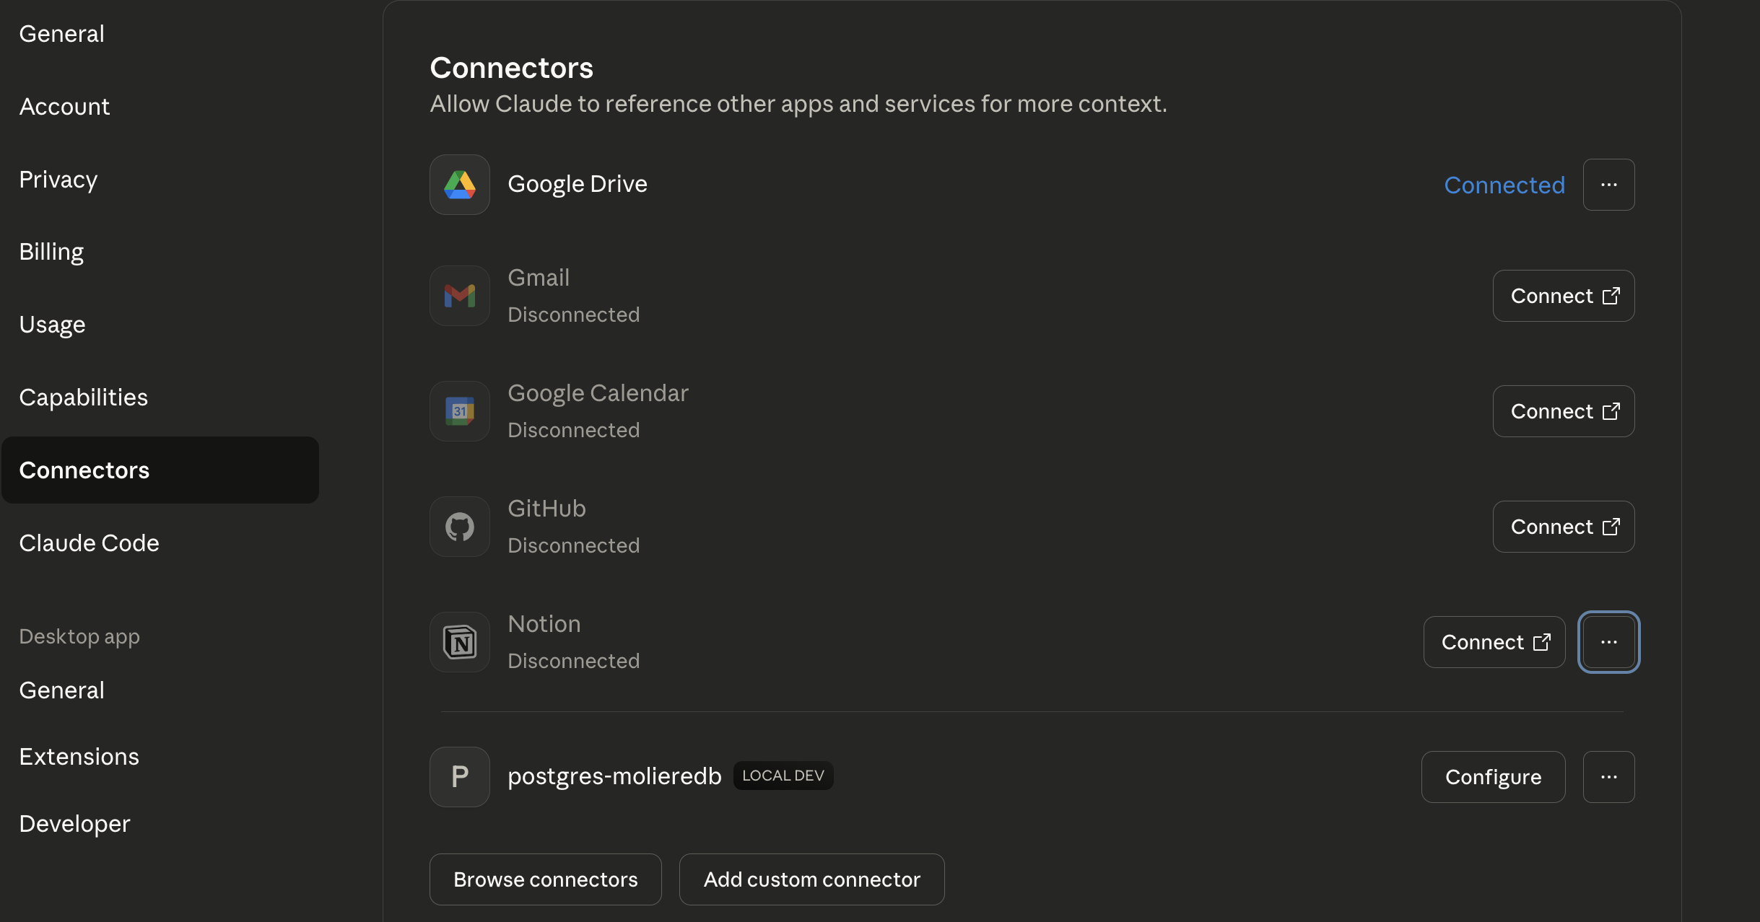Connect the Notion connector
Viewport: 1760px width, 922px height.
[x=1494, y=642]
